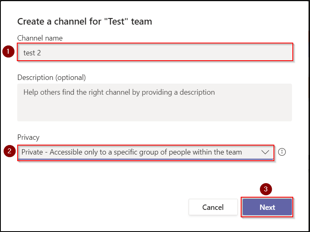Cancel the channel creation dialog

tap(213, 207)
